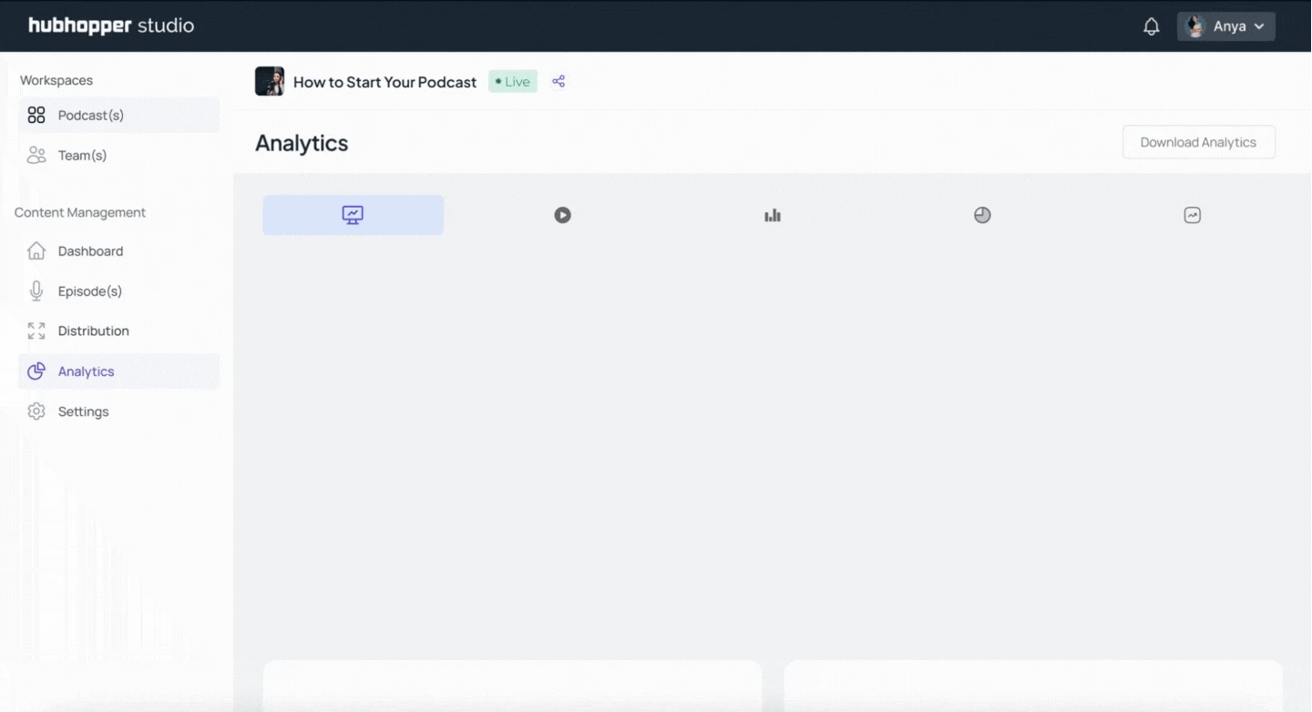1312x712 pixels.
Task: Click the How to Start Your Podcast title
Action: point(384,82)
